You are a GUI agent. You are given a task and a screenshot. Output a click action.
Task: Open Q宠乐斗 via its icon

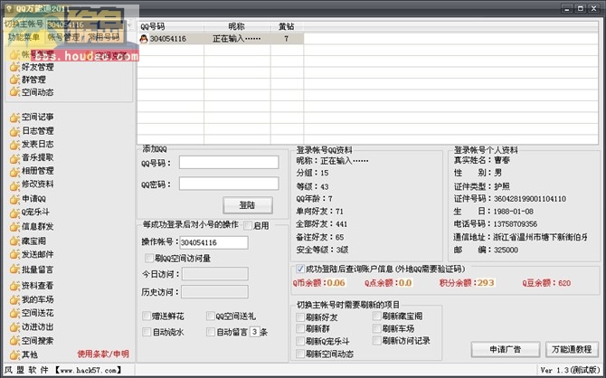coord(14,213)
